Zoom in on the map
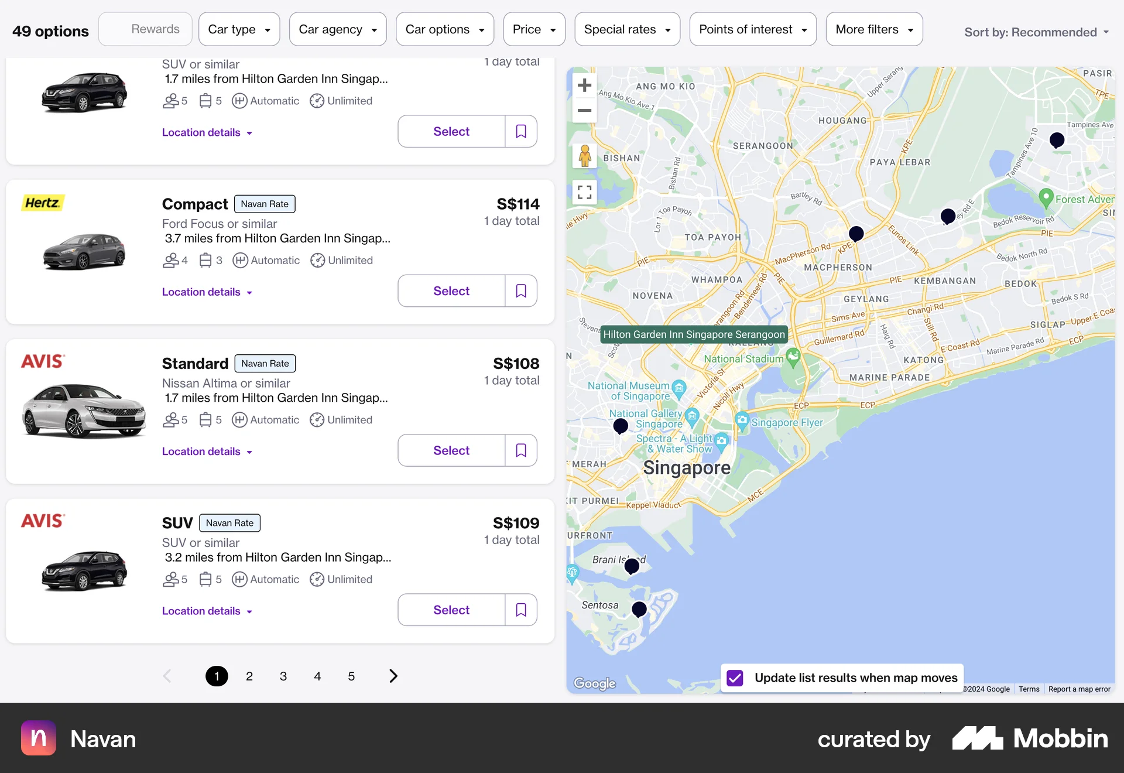1124x773 pixels. click(x=584, y=85)
